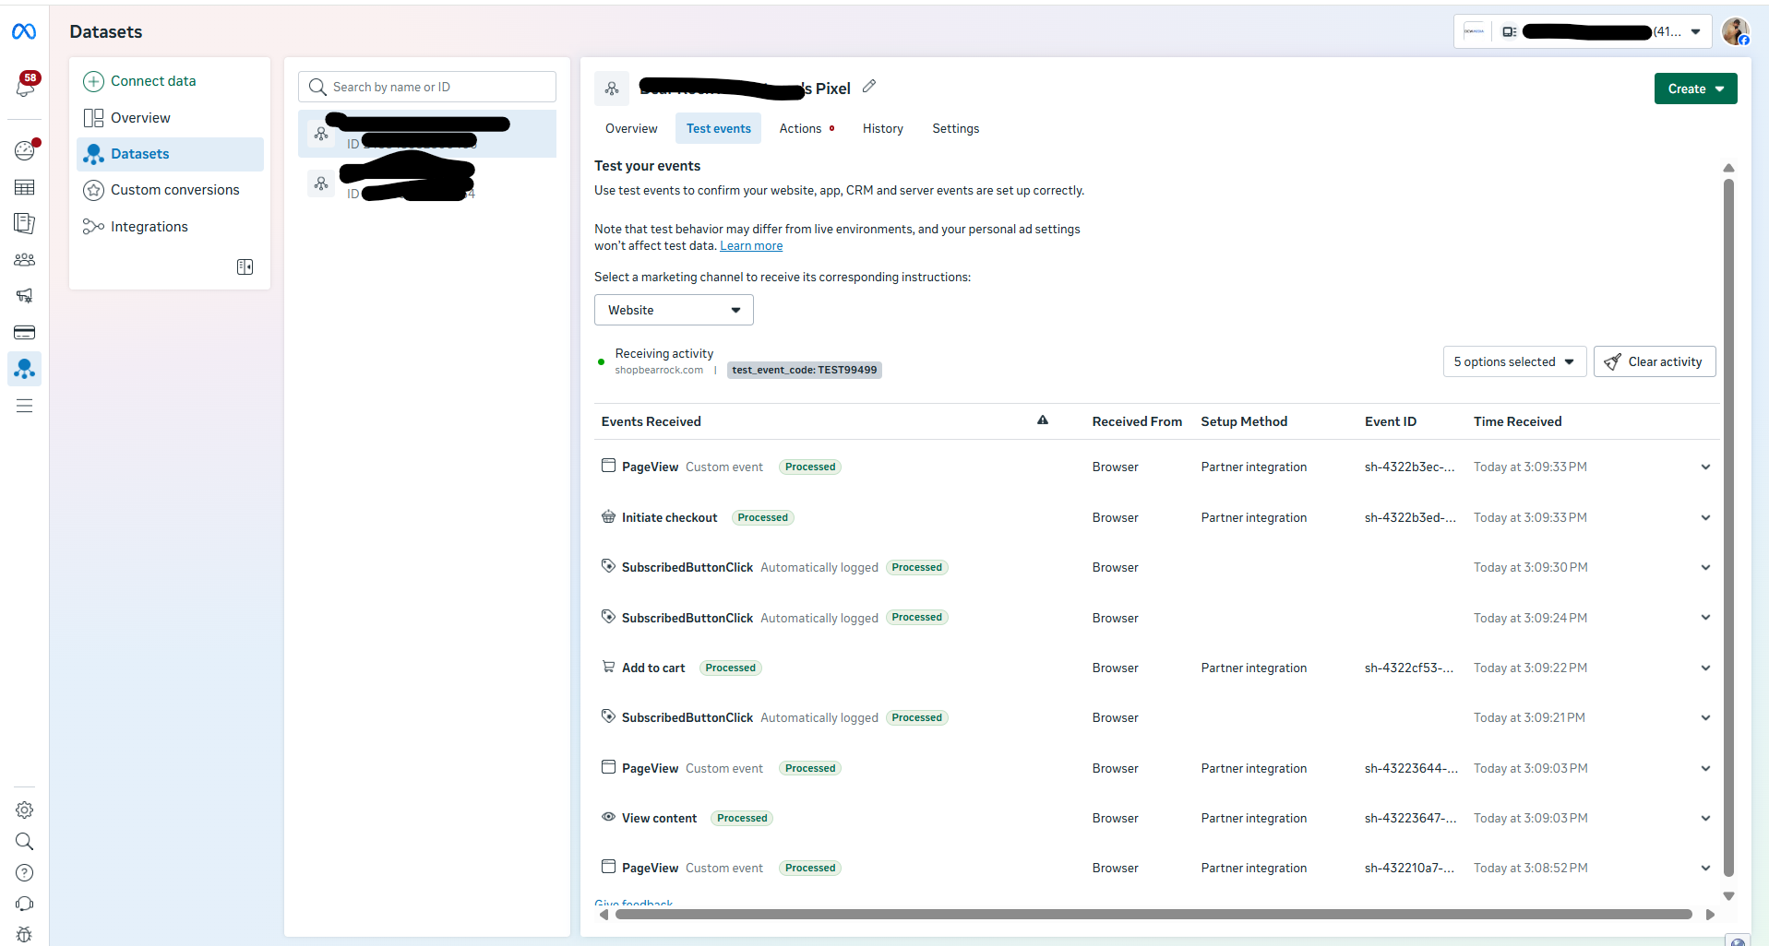Click the shopbearrock.com domain text
Screen dimensions: 1769x946
[659, 370]
